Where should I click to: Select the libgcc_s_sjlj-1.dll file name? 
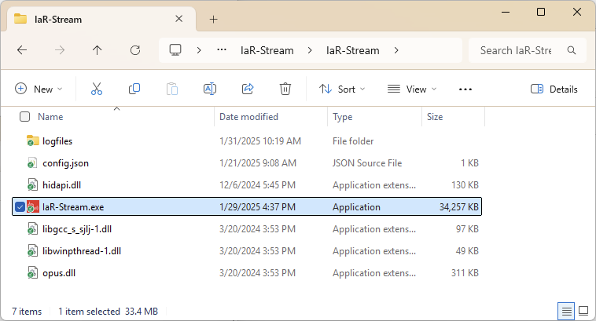click(x=77, y=229)
